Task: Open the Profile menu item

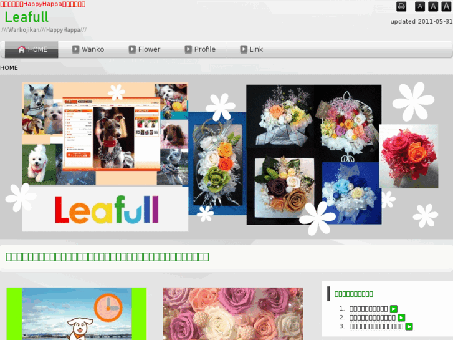Action: point(200,49)
